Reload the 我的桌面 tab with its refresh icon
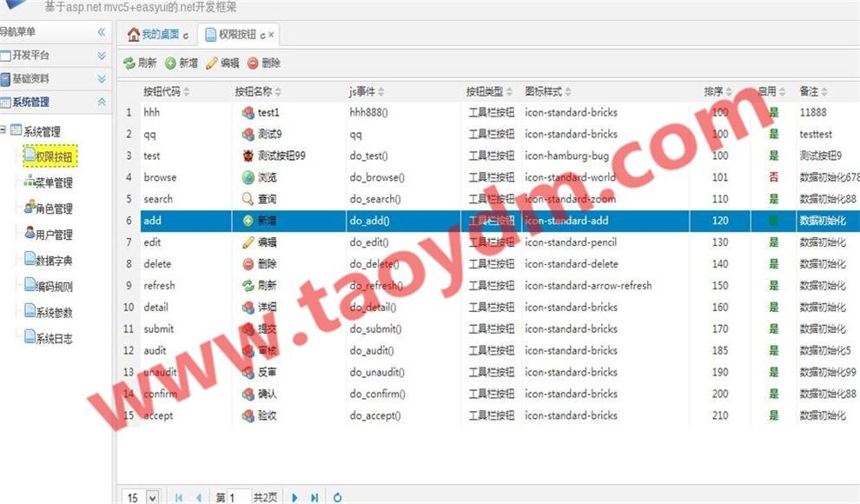The height and width of the screenshot is (504, 860). [186, 36]
